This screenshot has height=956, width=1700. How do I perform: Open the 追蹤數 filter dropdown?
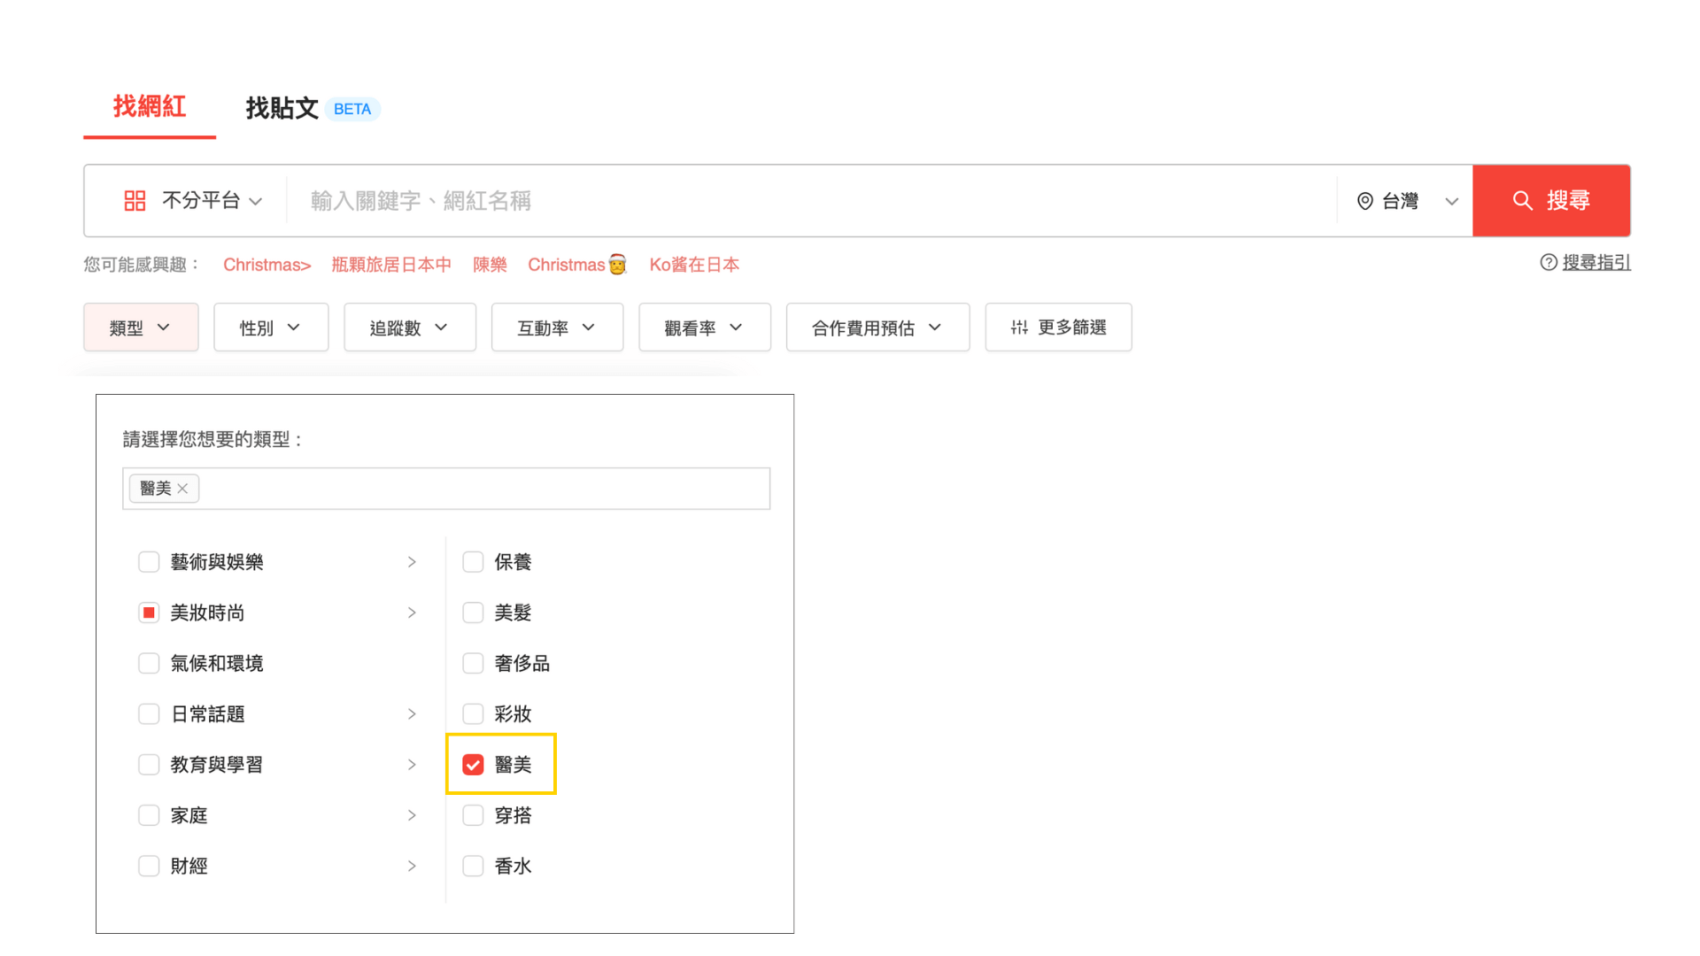tap(410, 328)
